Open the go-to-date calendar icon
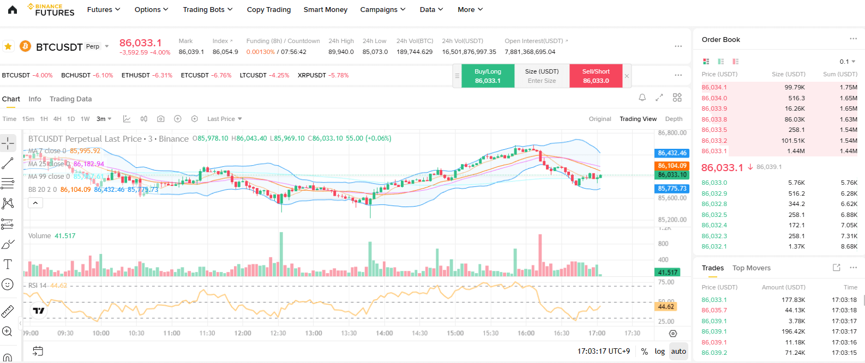This screenshot has height=363, width=865. click(38, 351)
